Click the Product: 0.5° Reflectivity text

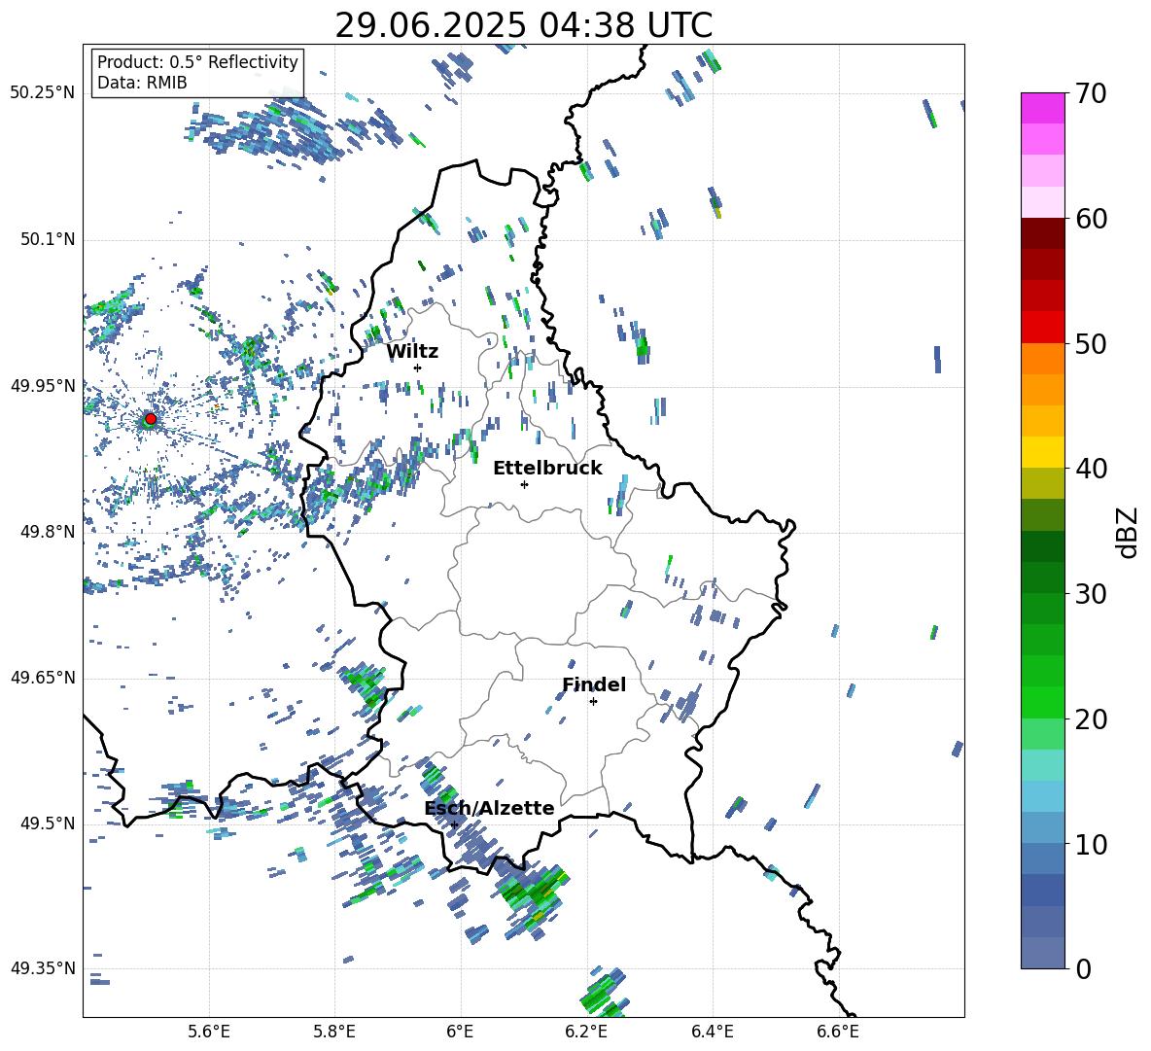tap(197, 62)
